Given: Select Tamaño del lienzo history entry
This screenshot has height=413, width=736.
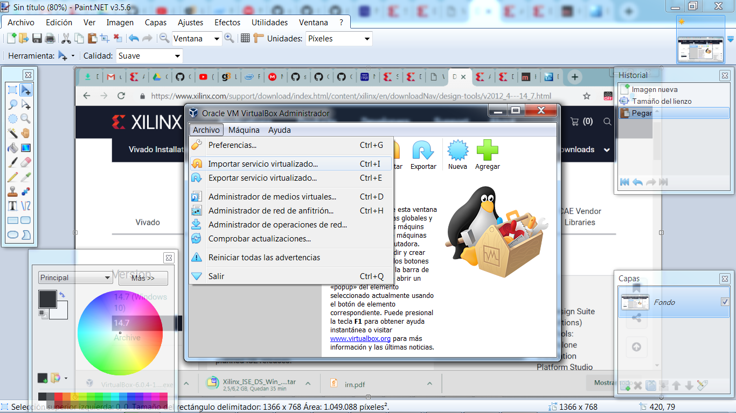Looking at the screenshot, I should [x=661, y=101].
